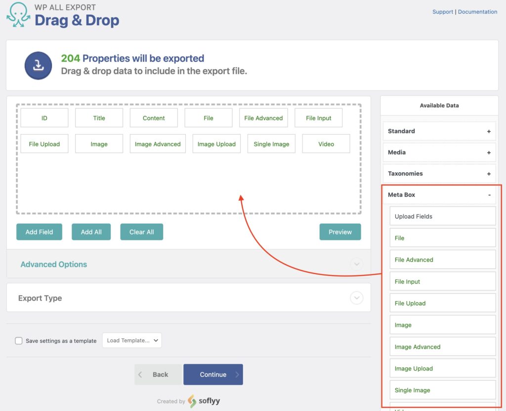Select the Single Image field chip
This screenshot has height=411, width=506.
tap(271, 143)
